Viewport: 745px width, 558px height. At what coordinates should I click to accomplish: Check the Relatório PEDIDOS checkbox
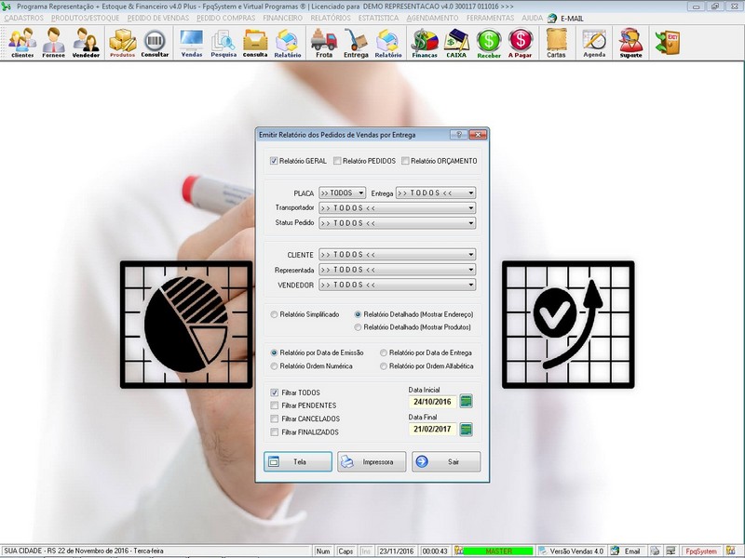point(337,161)
